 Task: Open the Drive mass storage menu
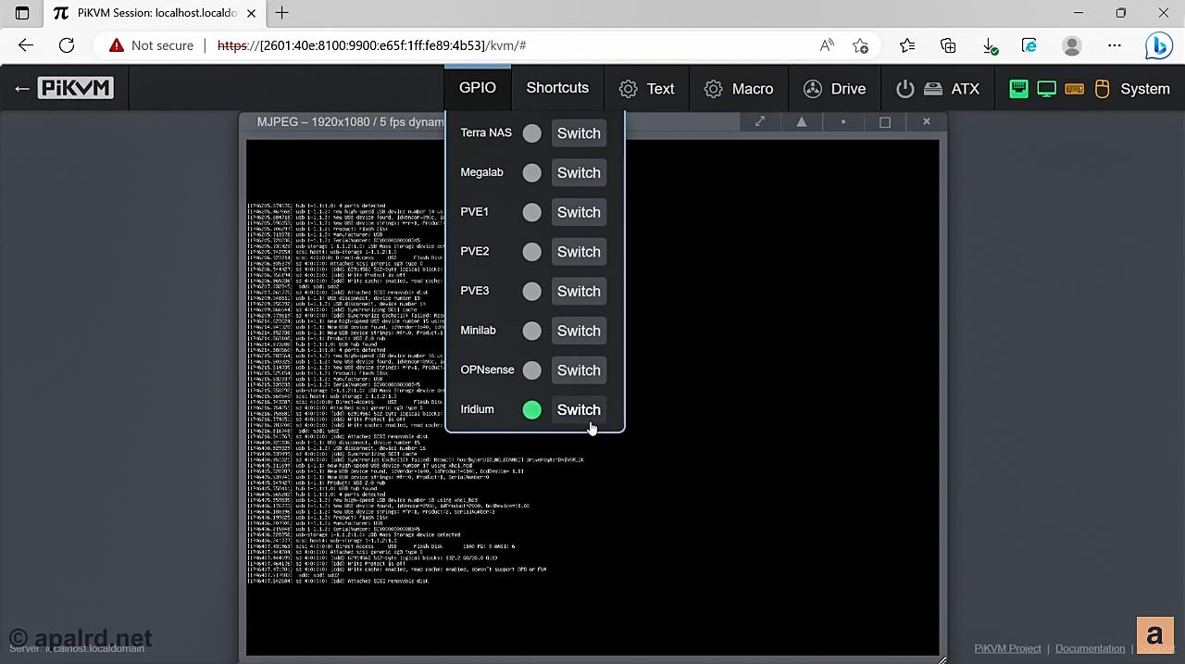point(834,89)
